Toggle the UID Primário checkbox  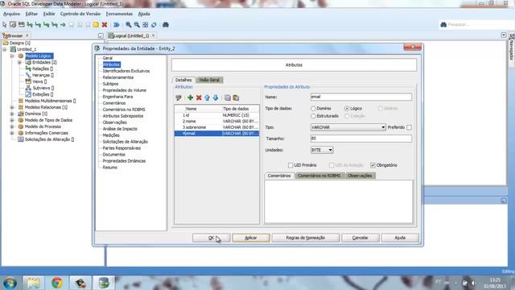pyautogui.click(x=290, y=165)
